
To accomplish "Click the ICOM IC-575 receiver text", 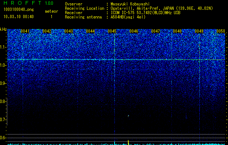I will (145, 13).
